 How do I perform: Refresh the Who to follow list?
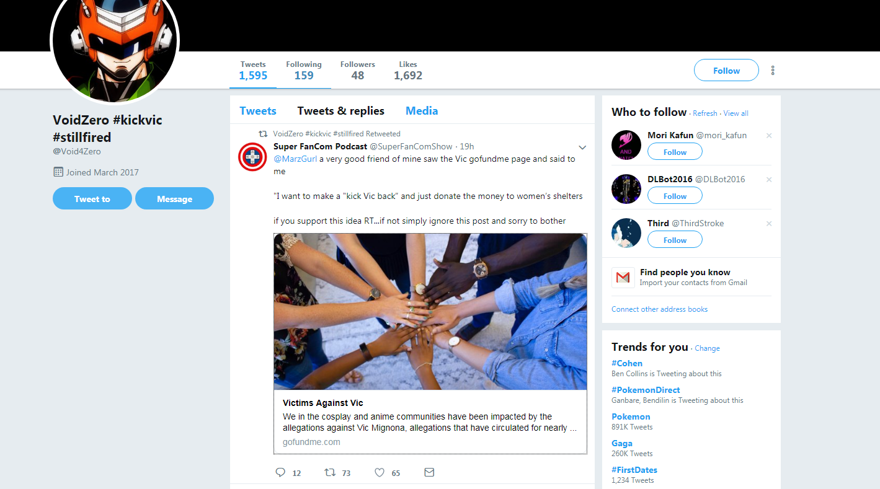pos(705,113)
